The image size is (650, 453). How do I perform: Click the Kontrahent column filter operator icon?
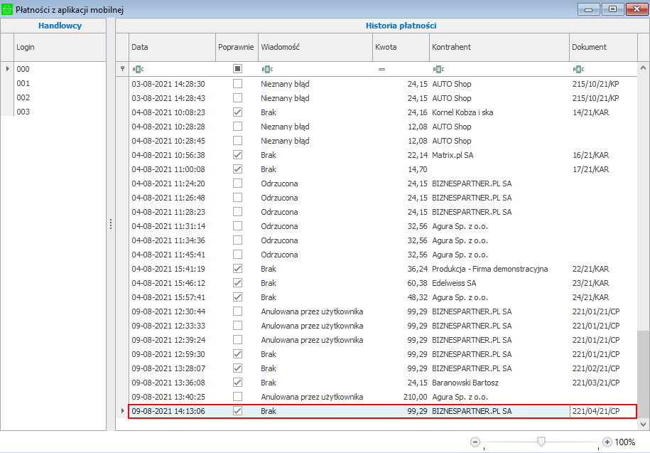click(x=438, y=69)
